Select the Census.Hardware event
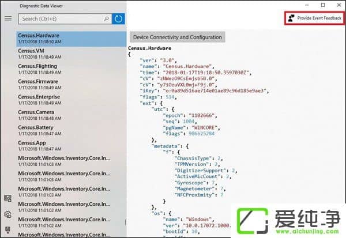This screenshot has width=346, height=238. pyautogui.click(x=72, y=39)
